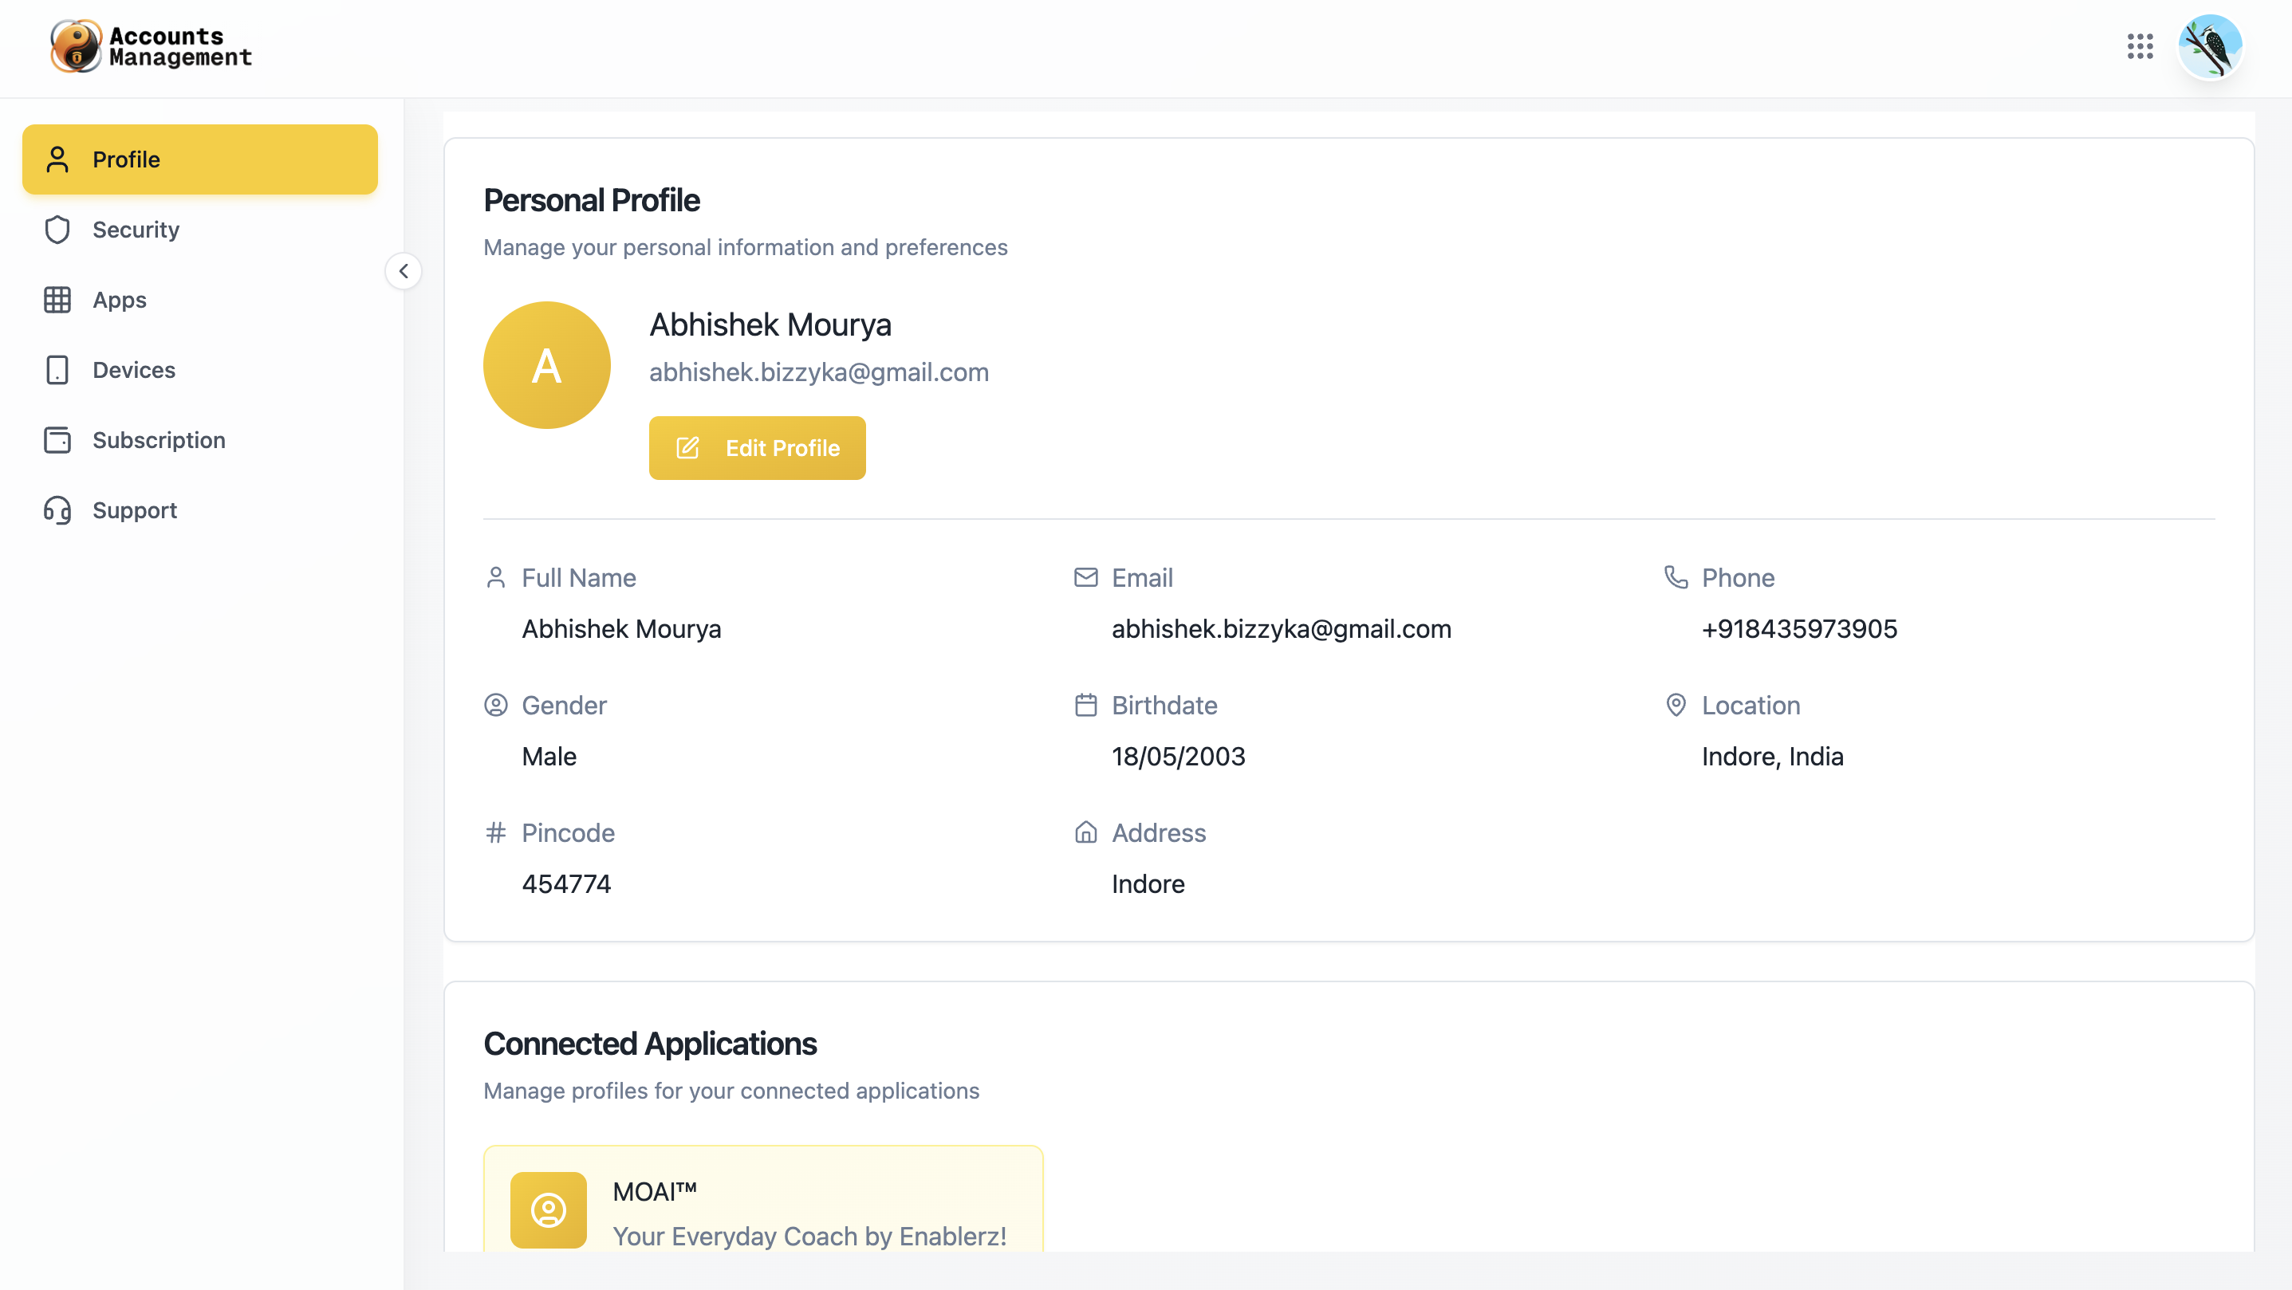Image resolution: width=2292 pixels, height=1290 pixels.
Task: Click the MOAI app icon
Action: (548, 1209)
